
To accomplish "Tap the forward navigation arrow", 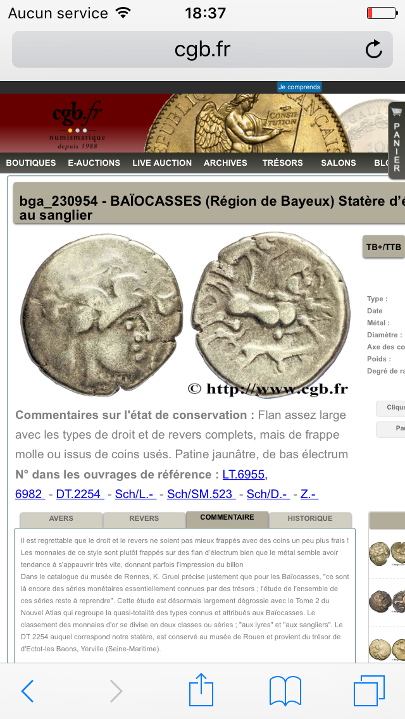I will 116,691.
